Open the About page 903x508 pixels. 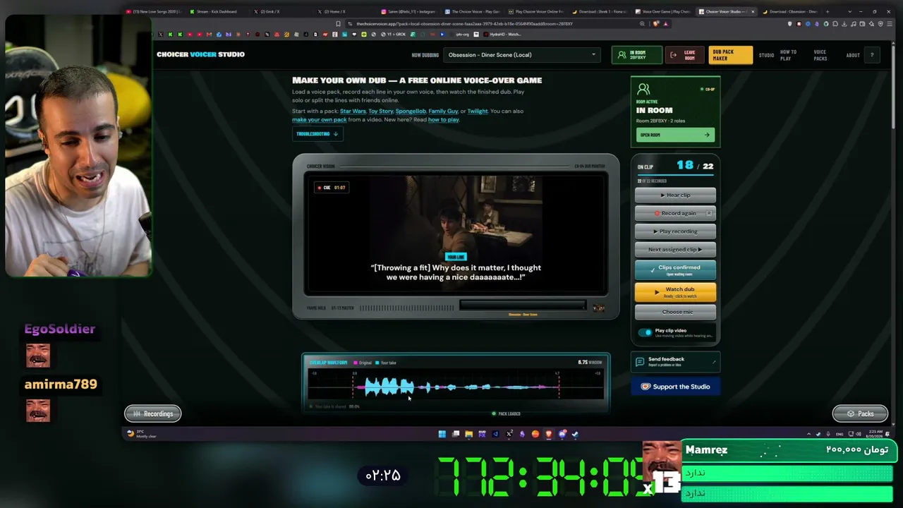[x=853, y=55]
